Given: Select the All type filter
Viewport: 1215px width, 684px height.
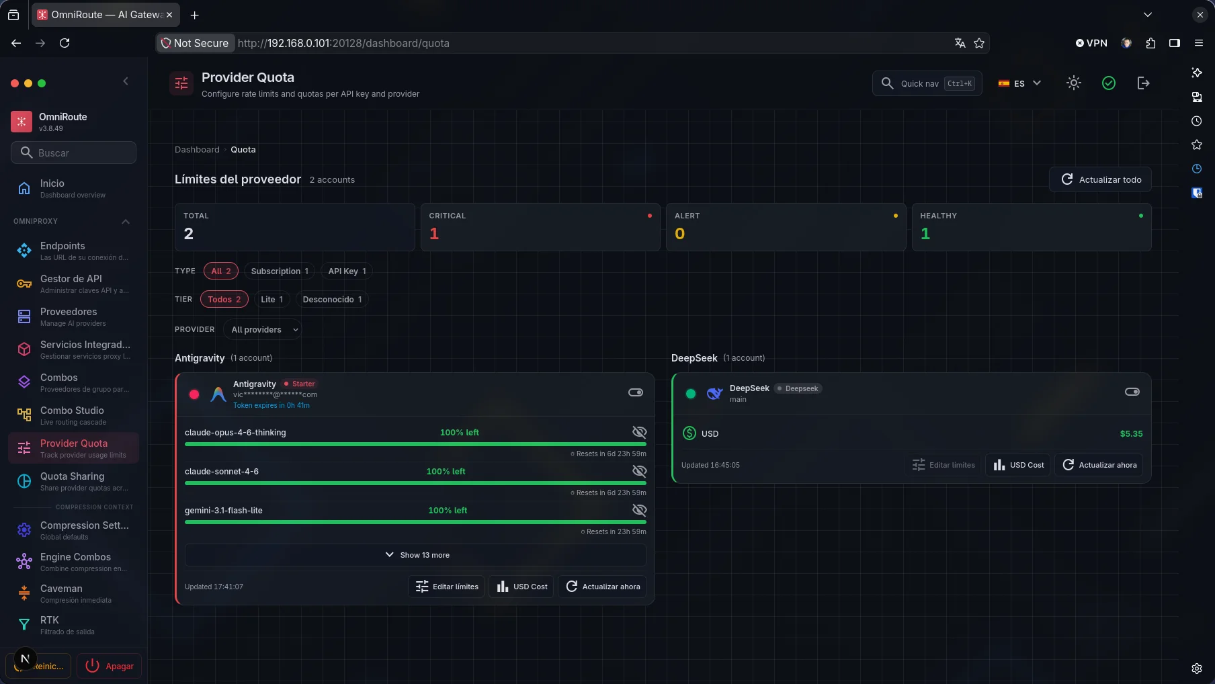Looking at the screenshot, I should 221,271.
